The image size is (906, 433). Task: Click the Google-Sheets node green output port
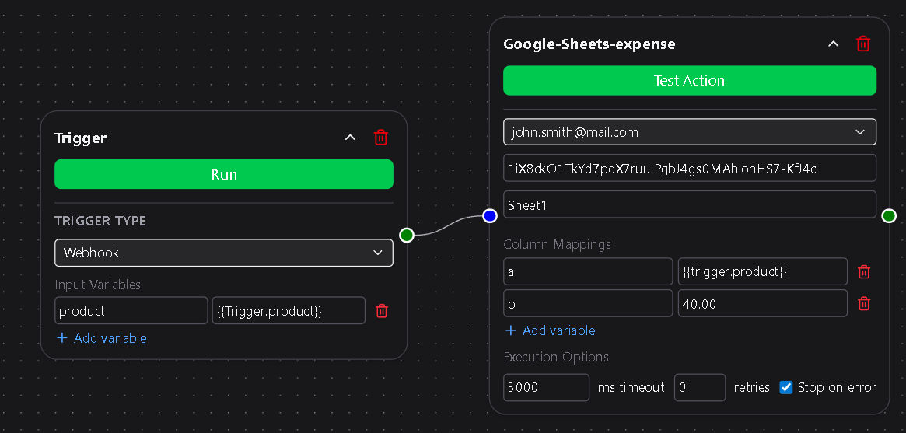pos(889,216)
